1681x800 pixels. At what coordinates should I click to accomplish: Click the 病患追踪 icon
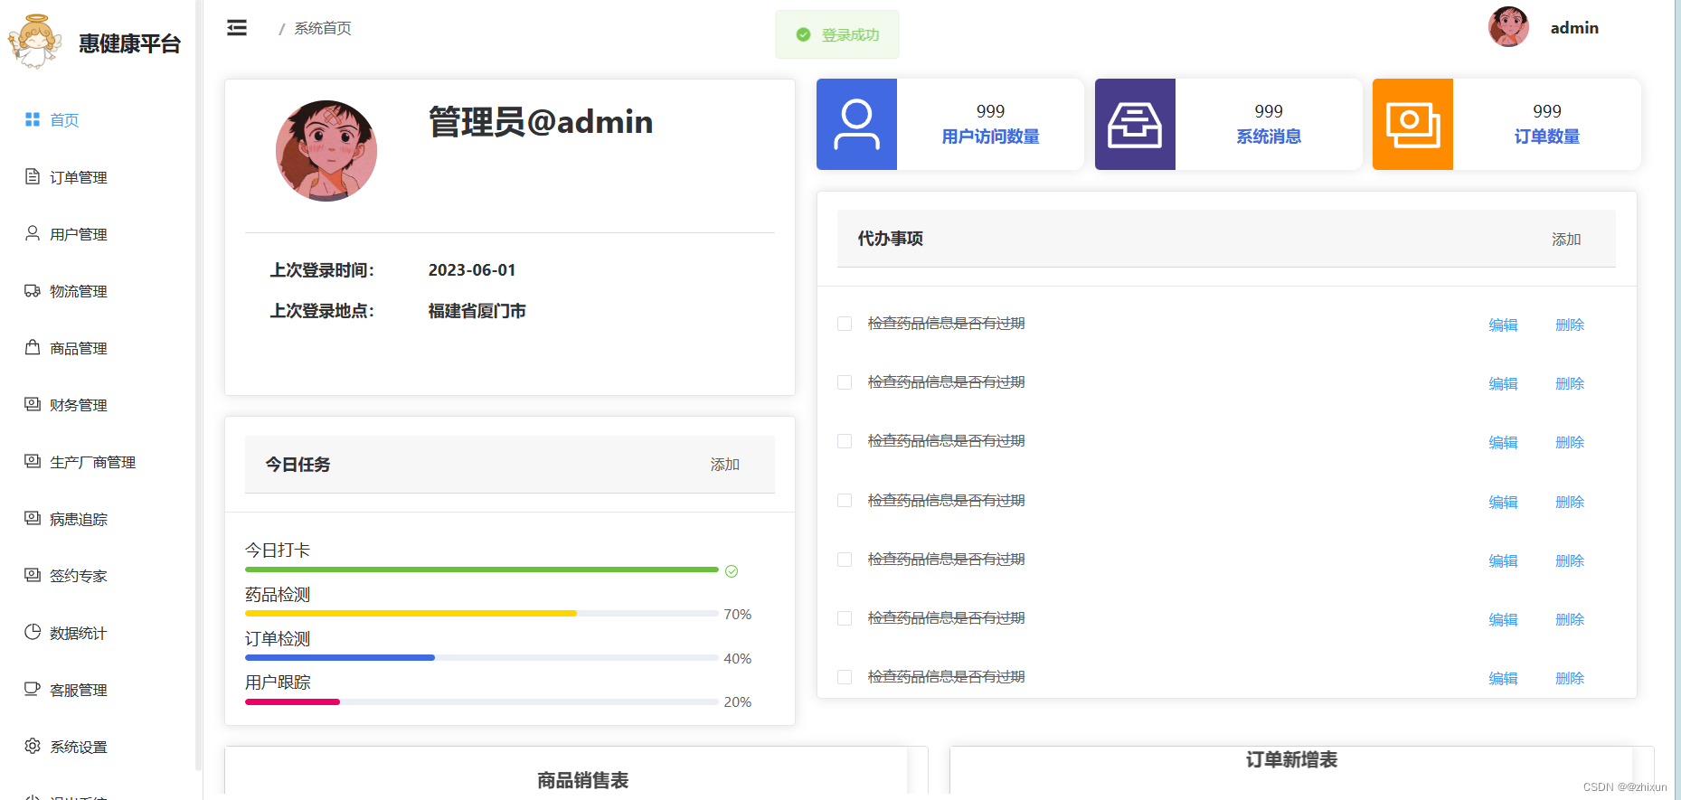[x=33, y=518]
